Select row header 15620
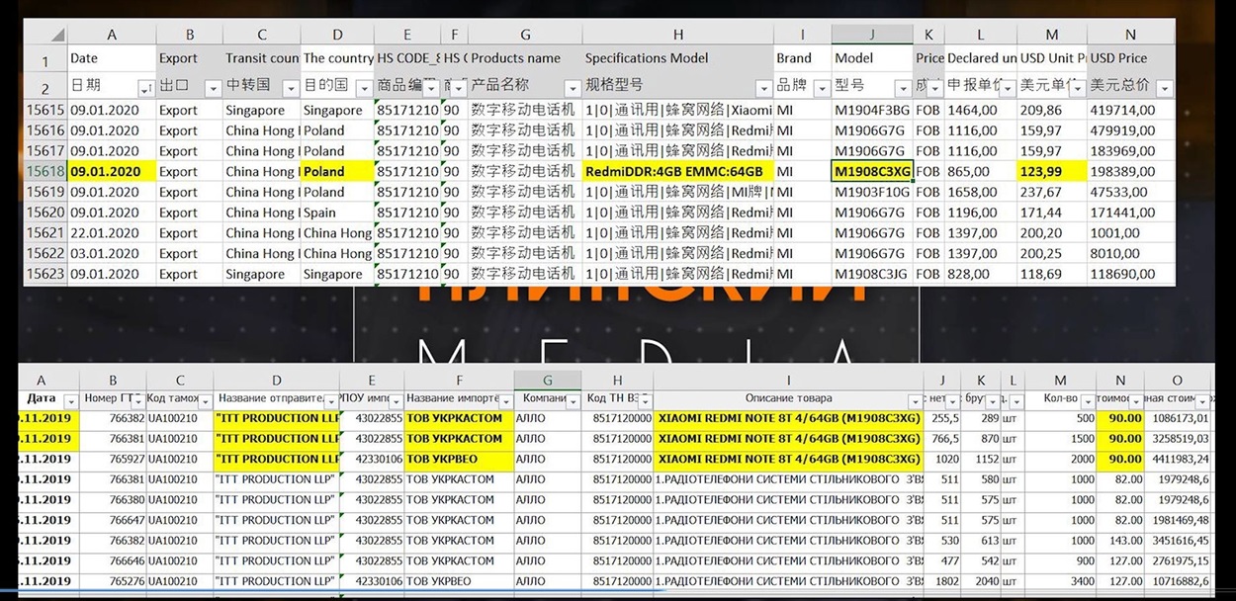The height and width of the screenshot is (601, 1236). point(45,213)
